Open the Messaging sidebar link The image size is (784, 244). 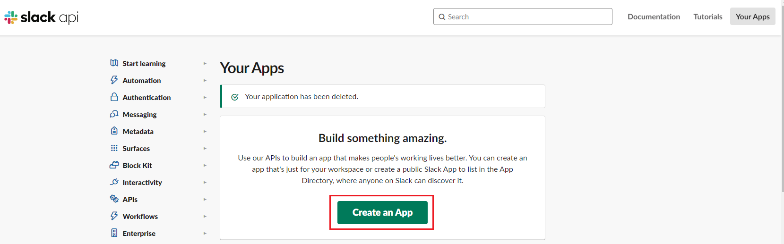pyautogui.click(x=139, y=114)
